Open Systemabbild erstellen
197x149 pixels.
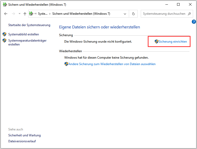(x=24, y=34)
